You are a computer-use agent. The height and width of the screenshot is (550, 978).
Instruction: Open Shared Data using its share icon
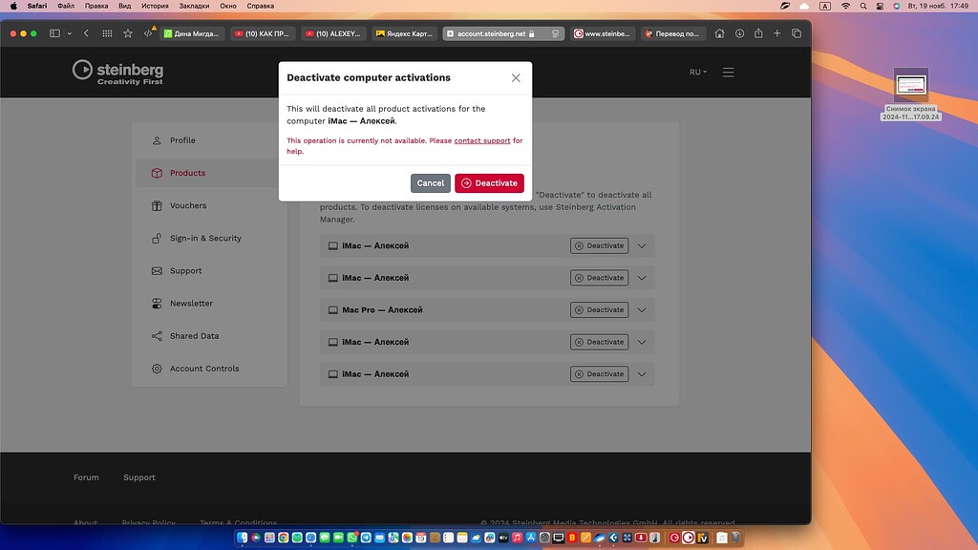(x=157, y=336)
